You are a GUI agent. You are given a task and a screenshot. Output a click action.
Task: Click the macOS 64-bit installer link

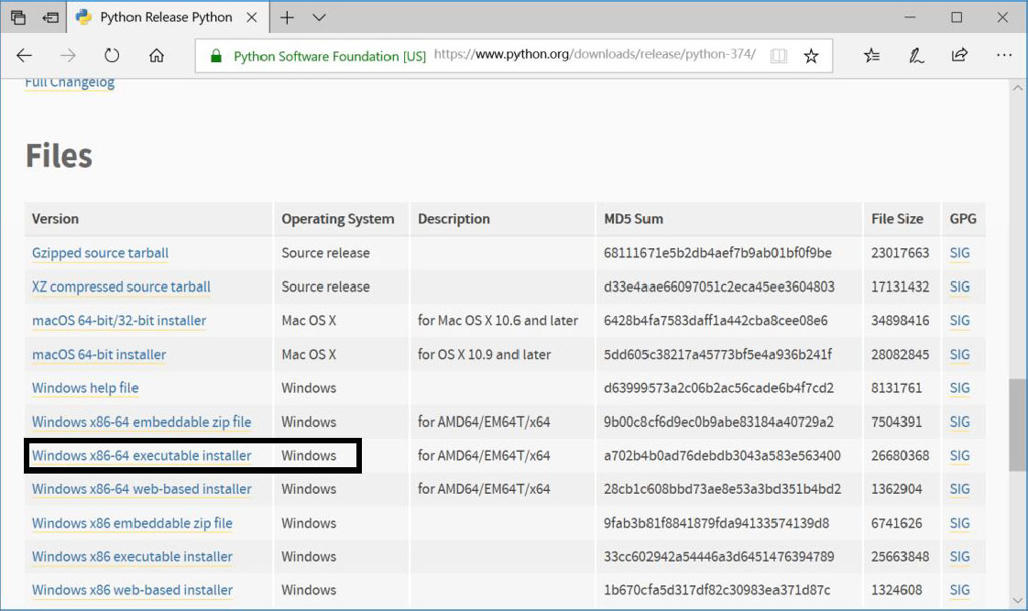point(99,355)
